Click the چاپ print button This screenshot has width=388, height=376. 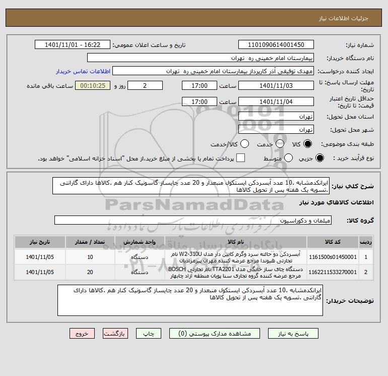149,334
